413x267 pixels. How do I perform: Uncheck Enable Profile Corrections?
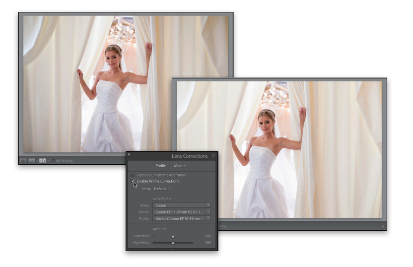132,182
